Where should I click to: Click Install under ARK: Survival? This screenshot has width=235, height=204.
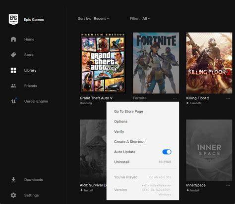pyautogui.click(x=89, y=190)
